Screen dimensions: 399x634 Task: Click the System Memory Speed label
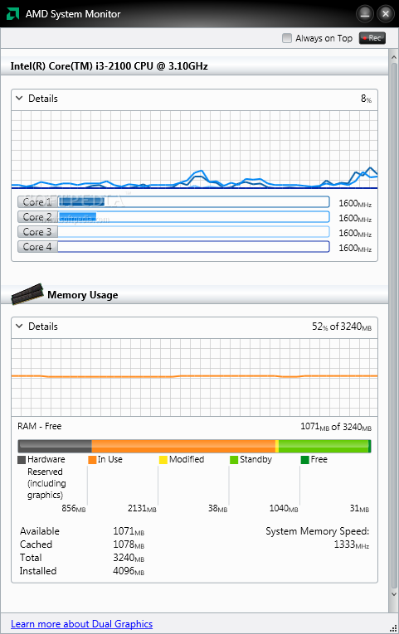pyautogui.click(x=317, y=531)
